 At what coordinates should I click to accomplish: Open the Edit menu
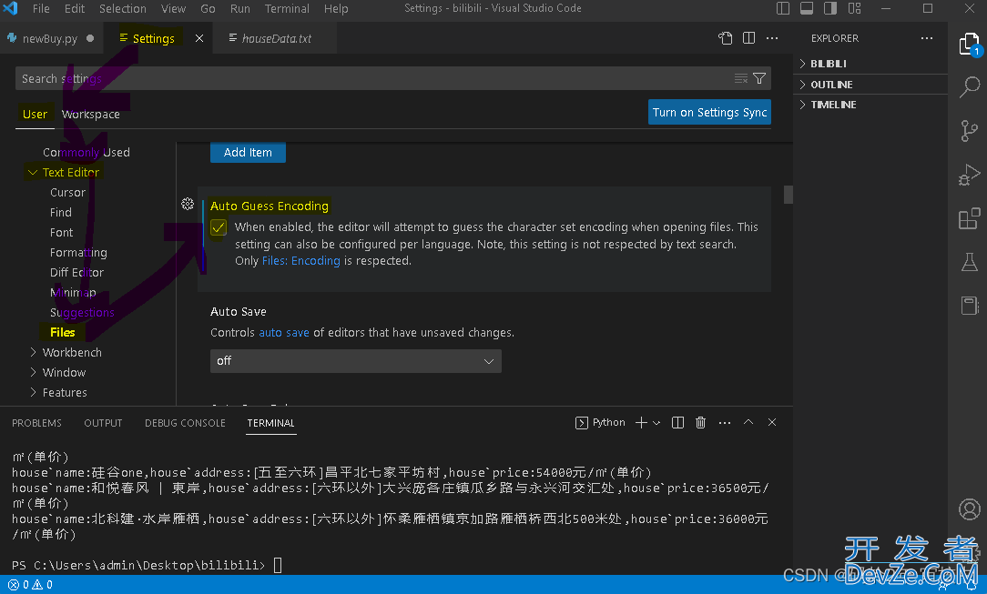tap(75, 8)
